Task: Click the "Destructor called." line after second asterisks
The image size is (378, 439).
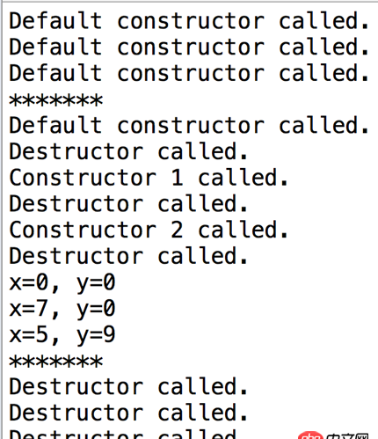Action: [128, 386]
